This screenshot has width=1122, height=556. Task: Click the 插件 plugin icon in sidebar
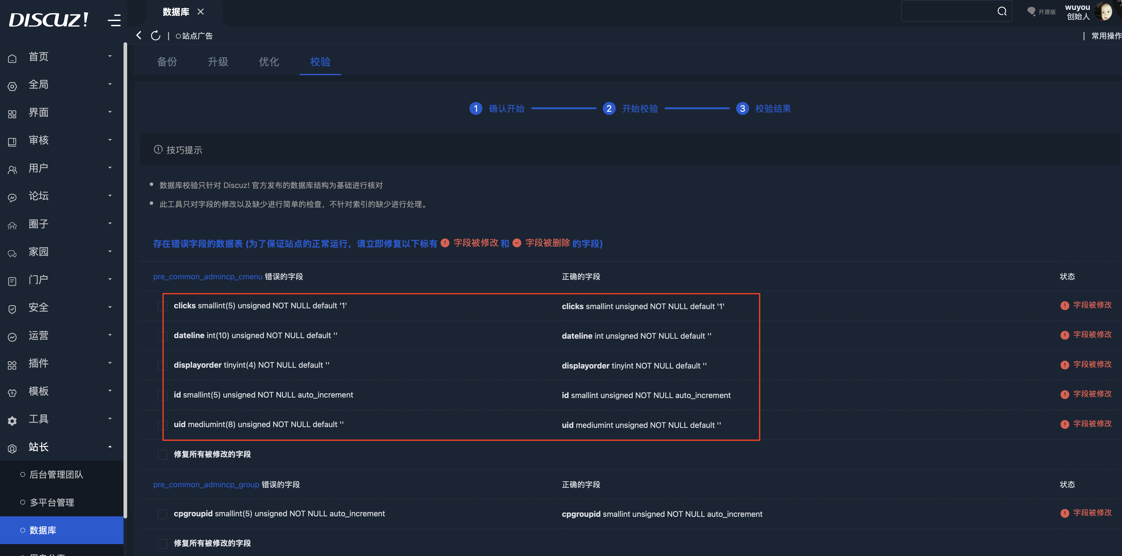pos(12,365)
